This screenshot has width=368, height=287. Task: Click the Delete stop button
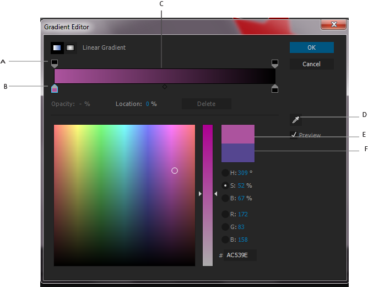pyautogui.click(x=207, y=104)
